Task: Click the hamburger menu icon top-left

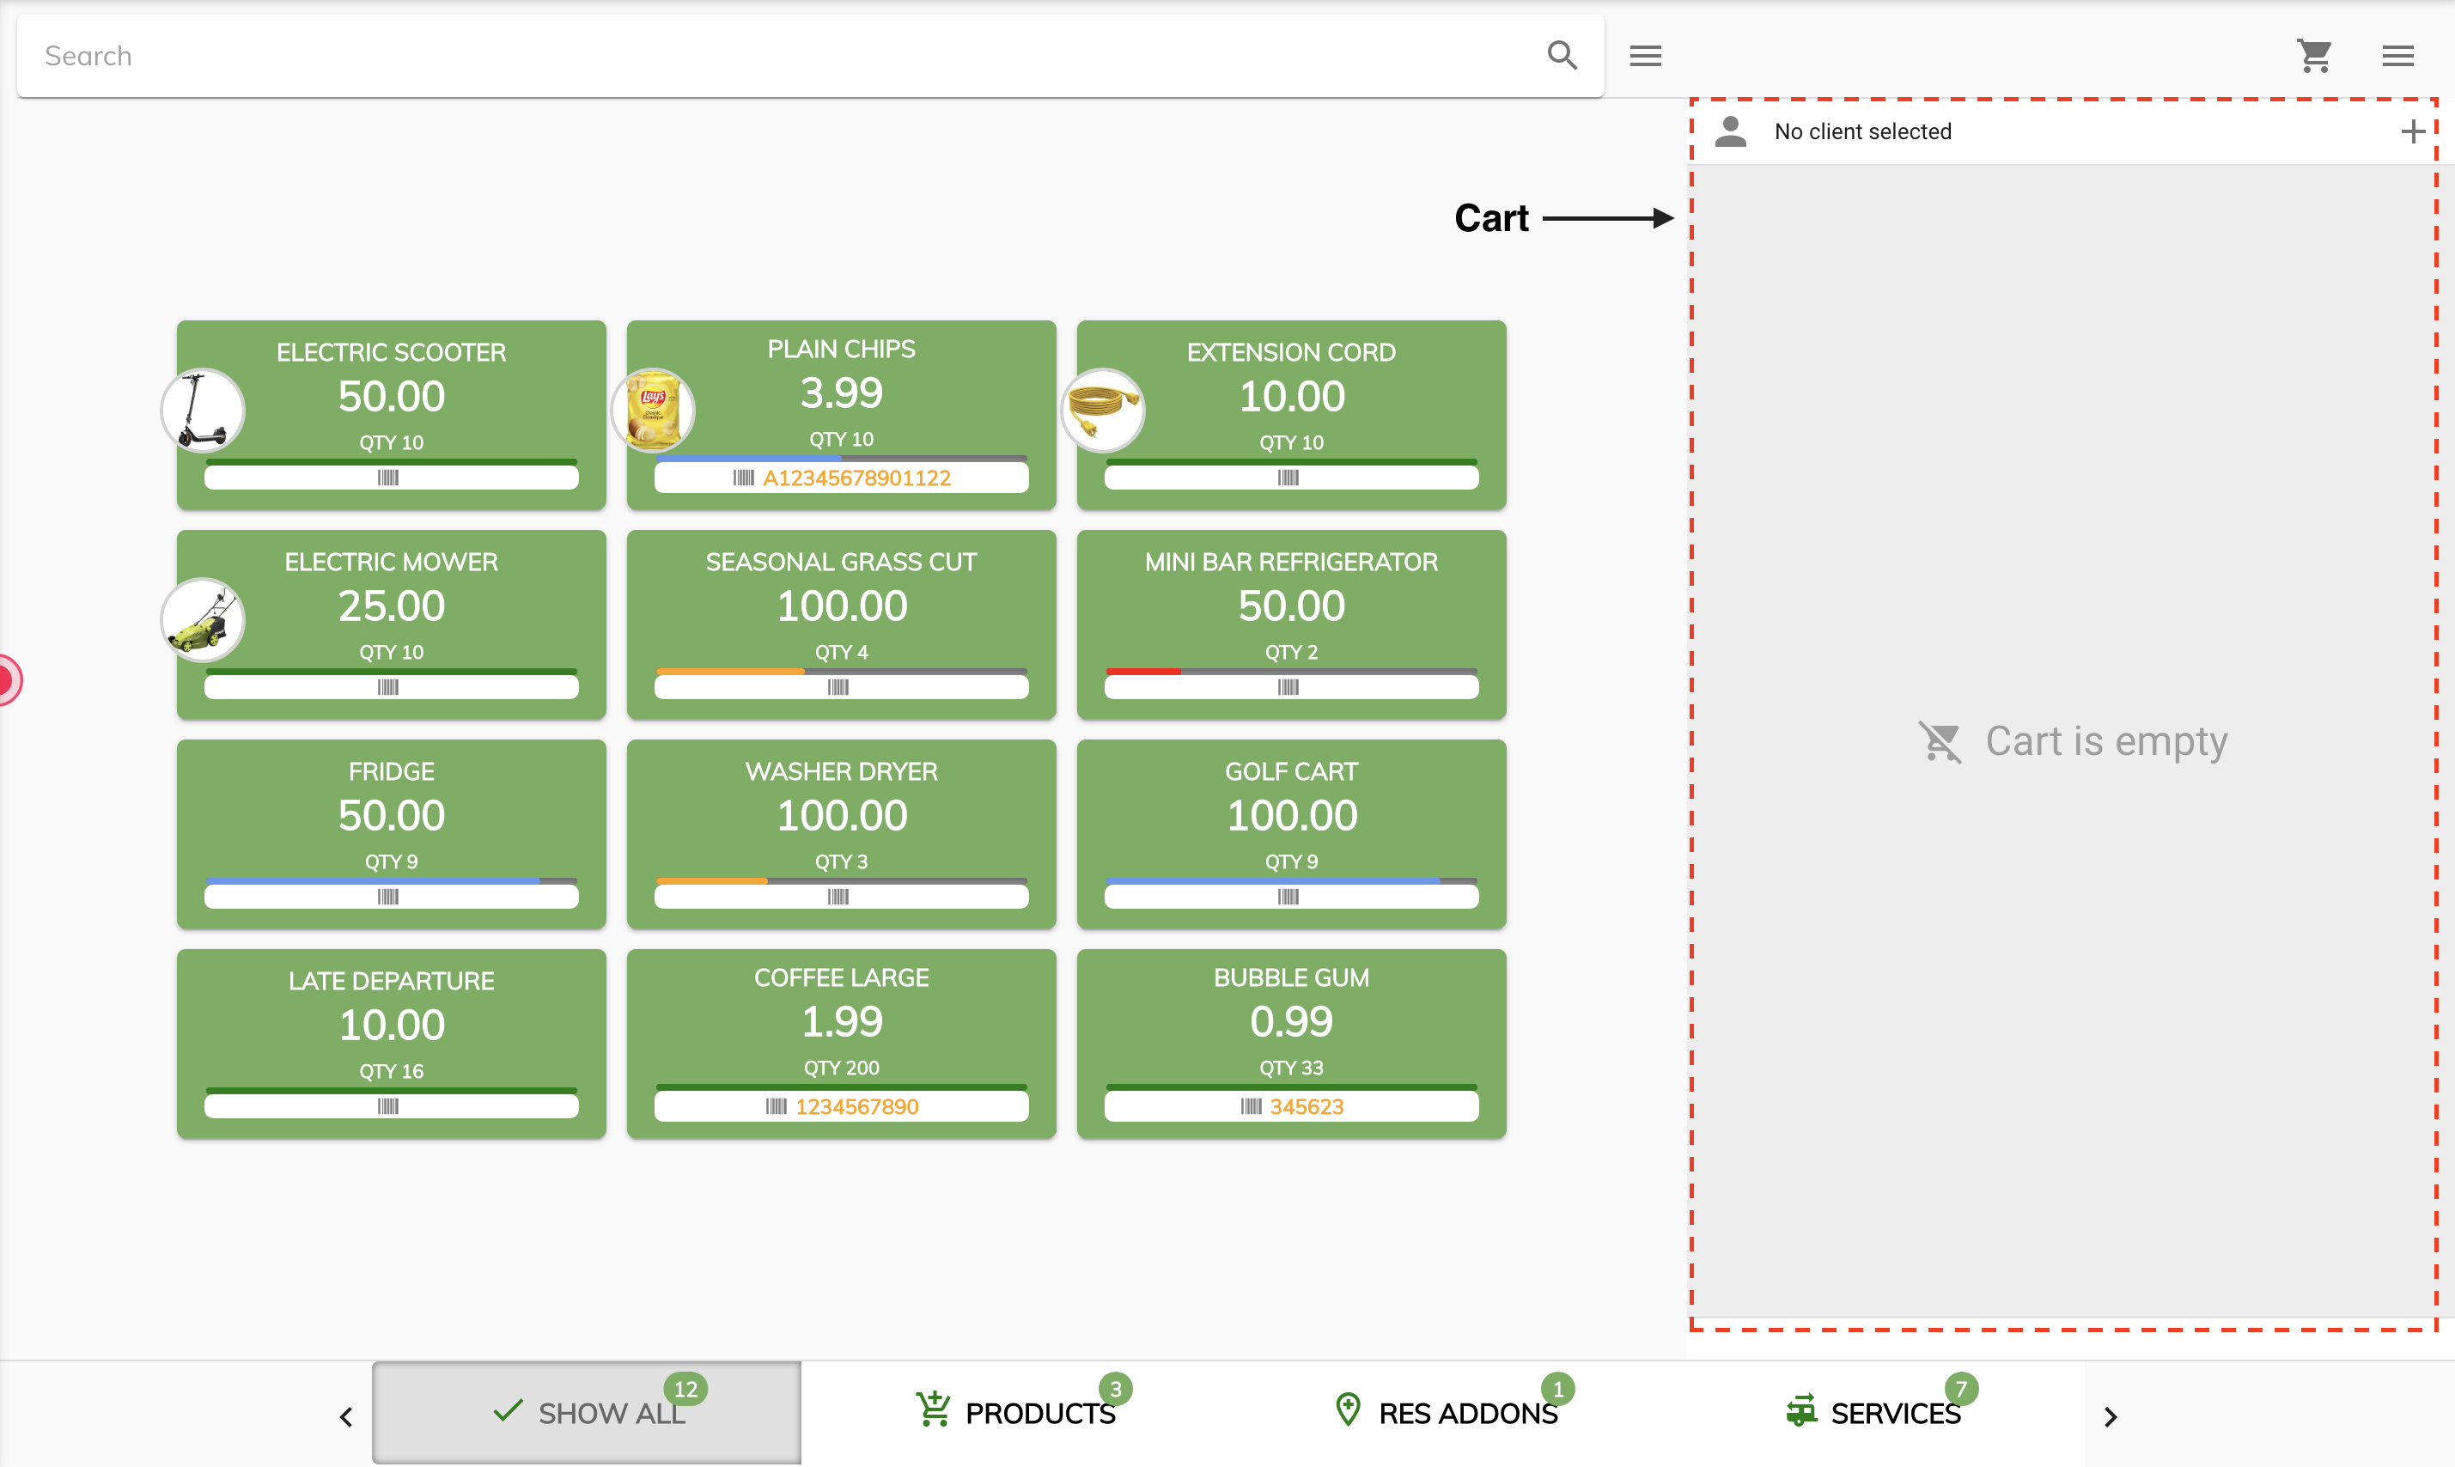Action: (x=1645, y=52)
